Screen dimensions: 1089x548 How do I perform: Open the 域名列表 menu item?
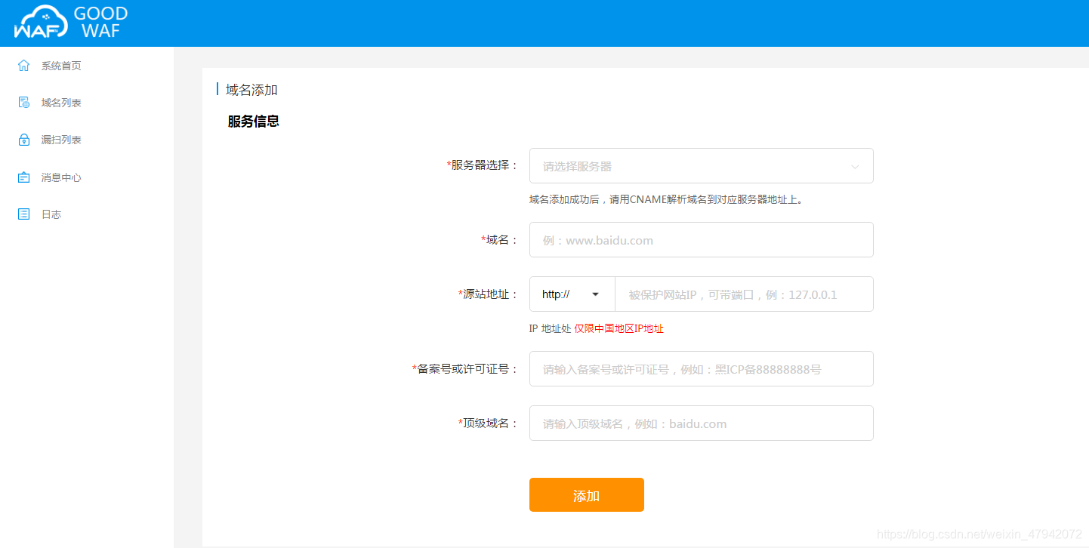tap(61, 103)
